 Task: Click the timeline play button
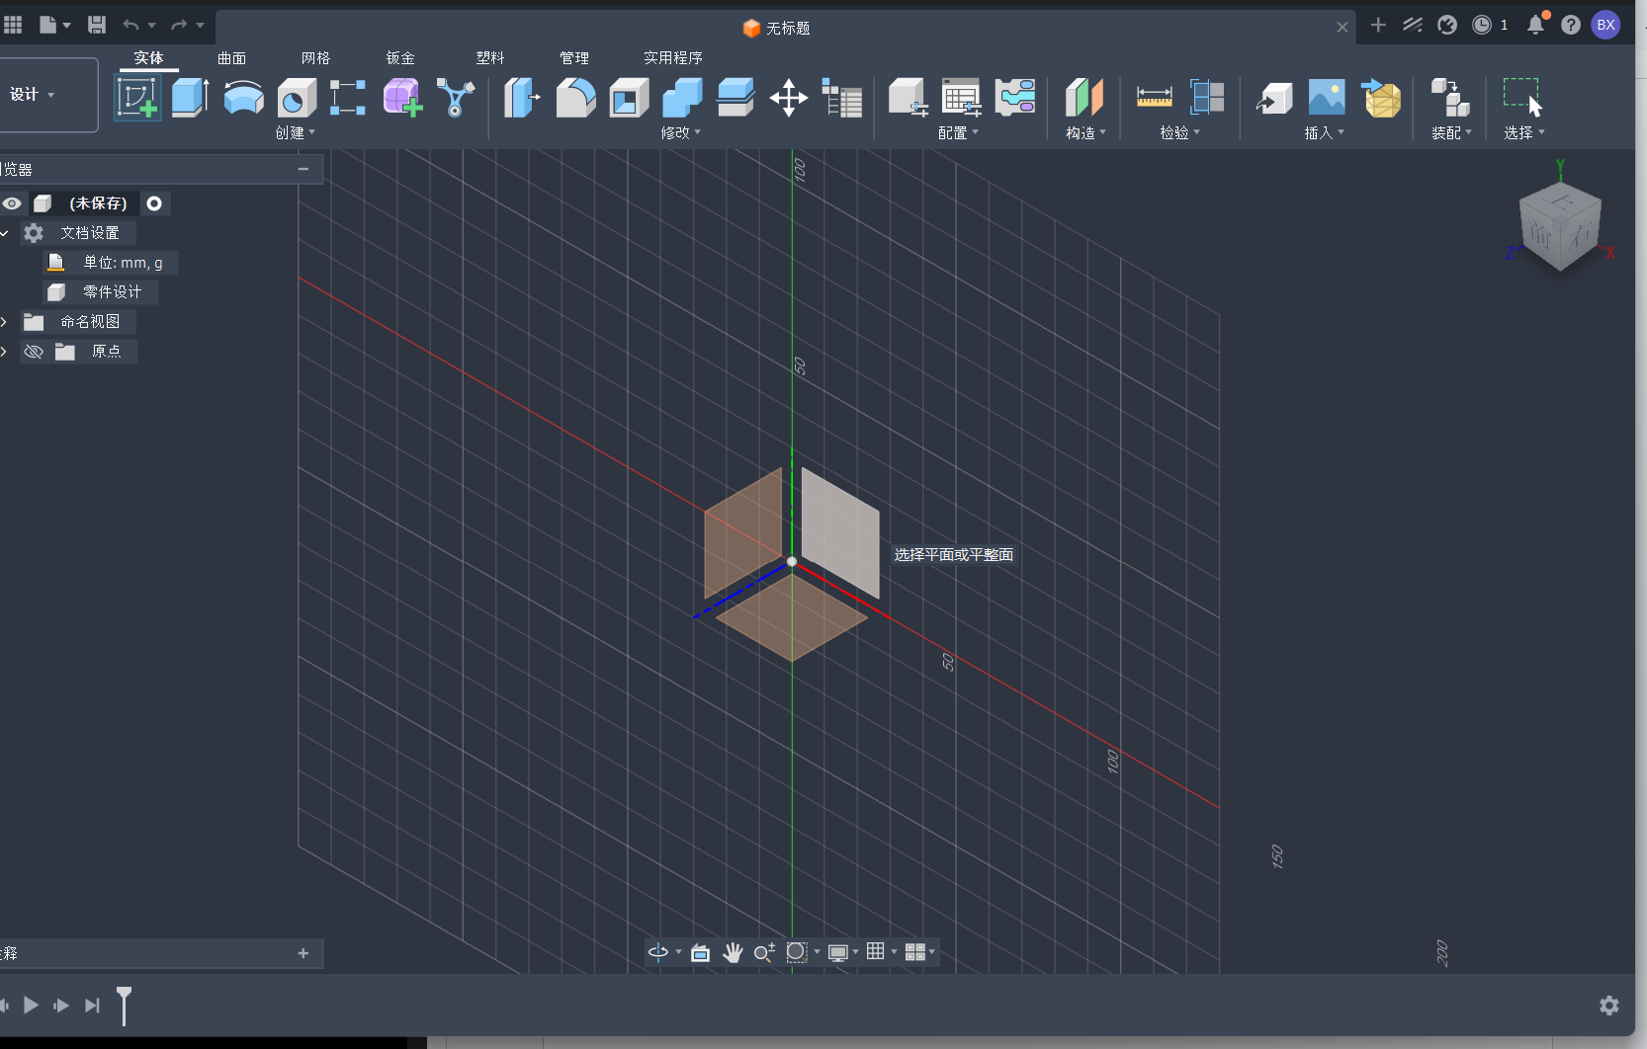coord(32,1006)
